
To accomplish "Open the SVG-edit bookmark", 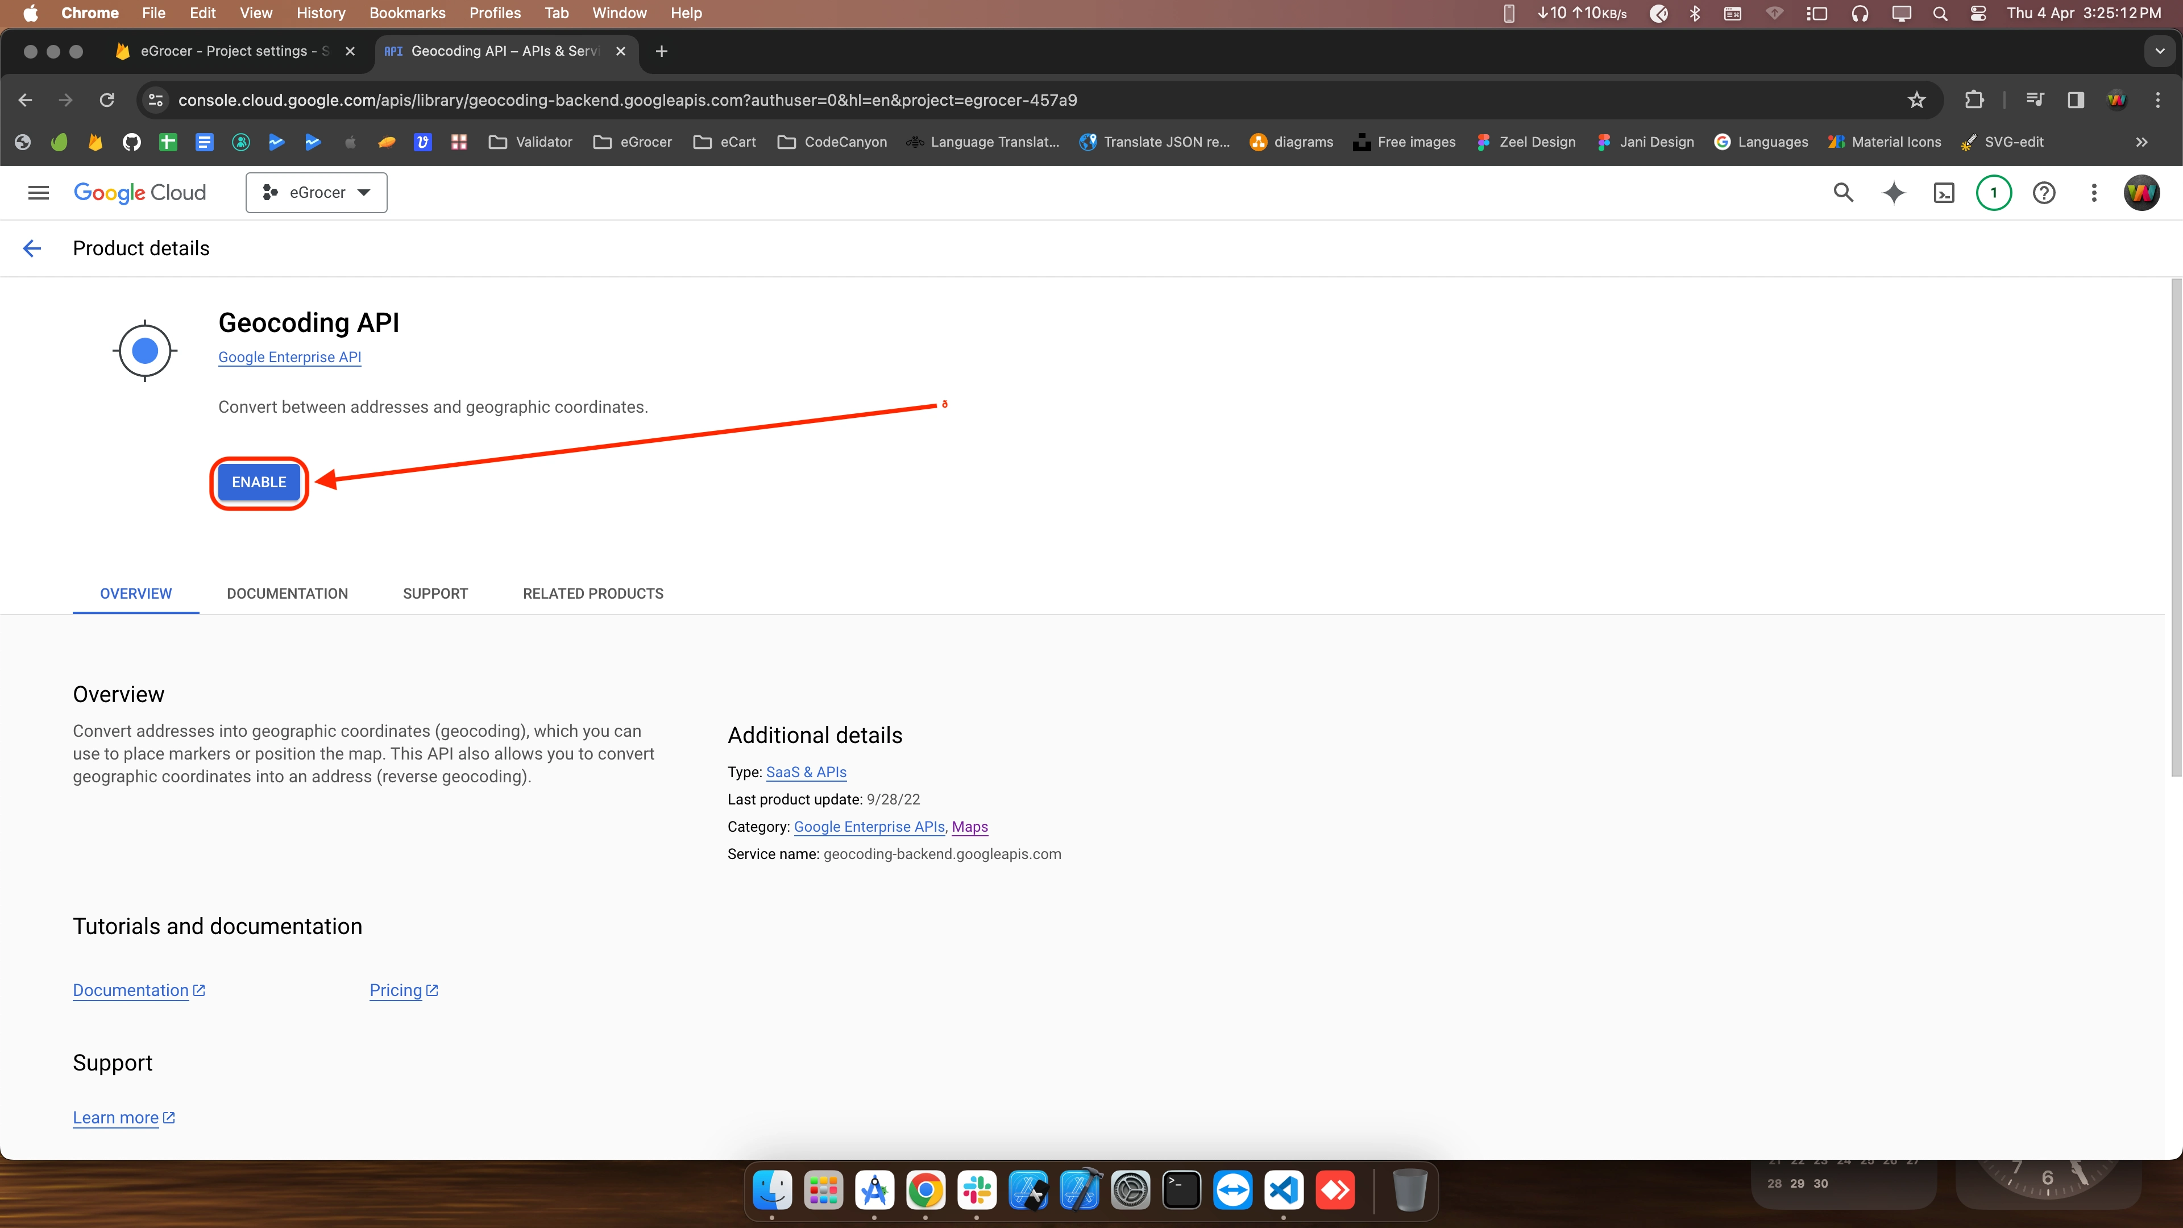I will [x=2002, y=142].
